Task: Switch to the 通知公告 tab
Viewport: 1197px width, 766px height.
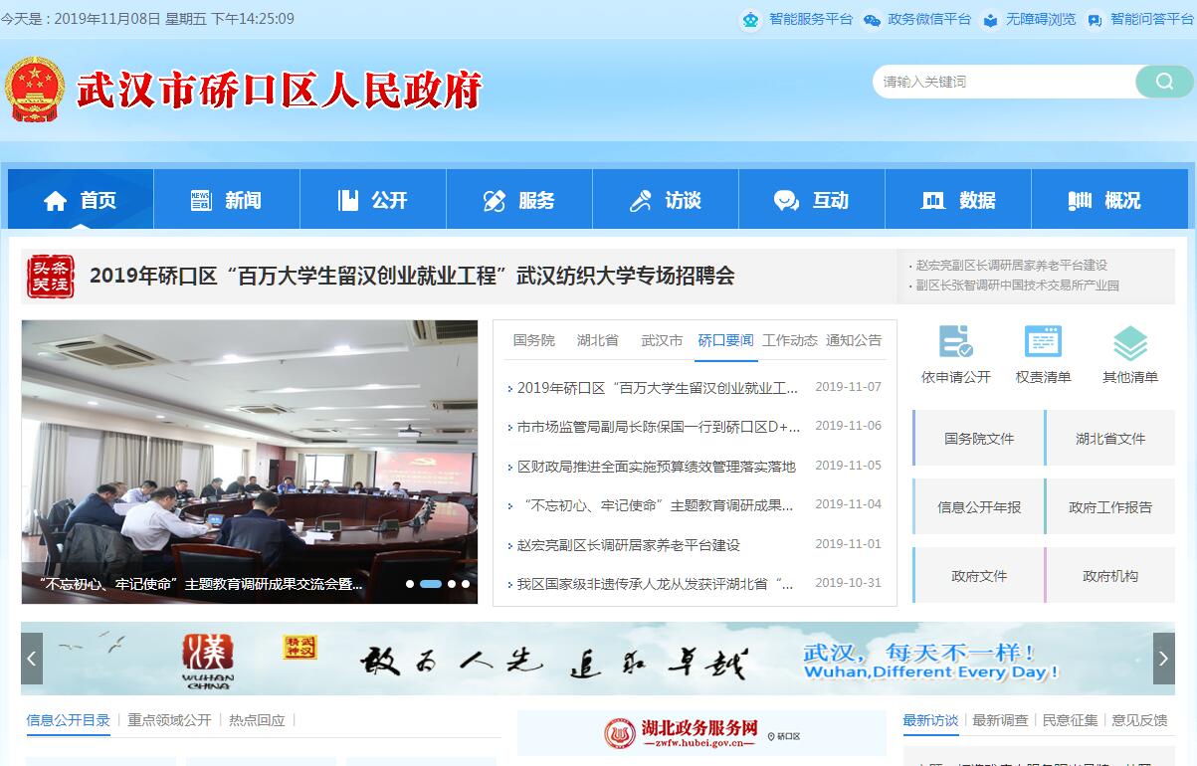Action: (x=854, y=340)
